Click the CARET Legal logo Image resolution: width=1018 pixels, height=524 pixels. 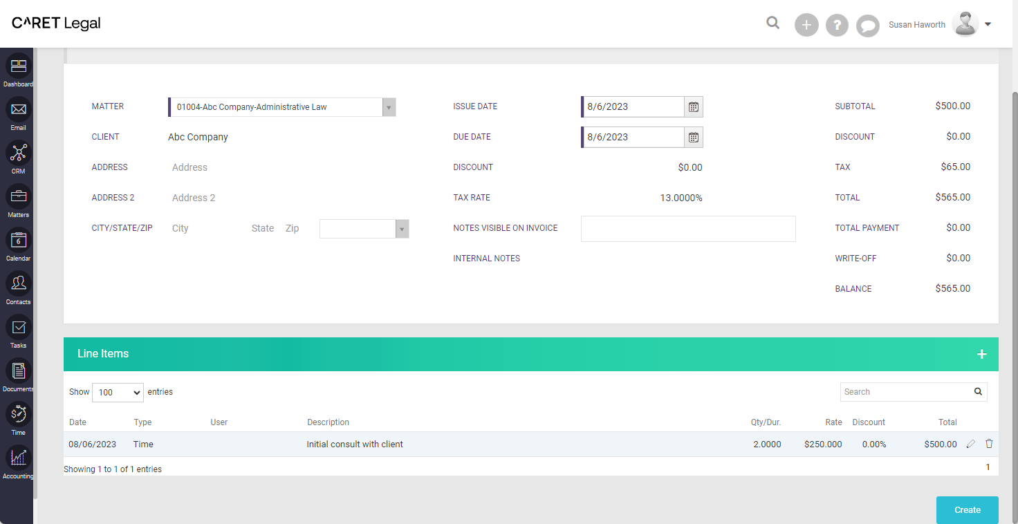point(56,24)
